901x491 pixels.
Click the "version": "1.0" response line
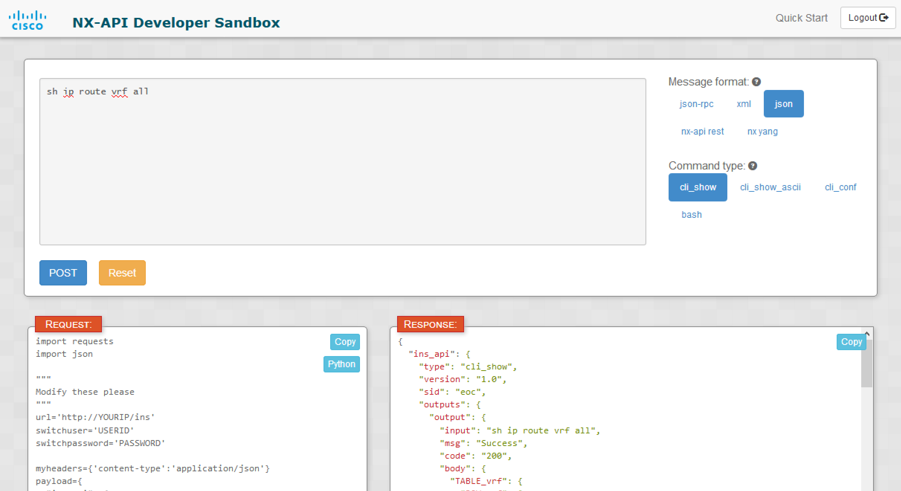pyautogui.click(x=463, y=379)
